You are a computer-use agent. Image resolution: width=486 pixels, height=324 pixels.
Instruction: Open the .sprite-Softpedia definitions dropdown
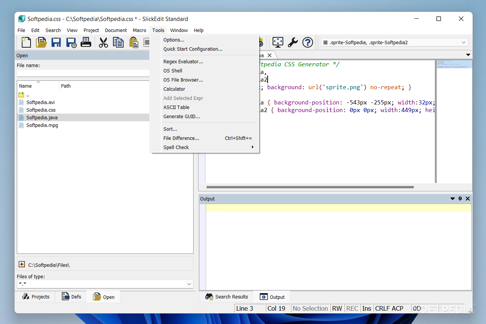(x=464, y=42)
